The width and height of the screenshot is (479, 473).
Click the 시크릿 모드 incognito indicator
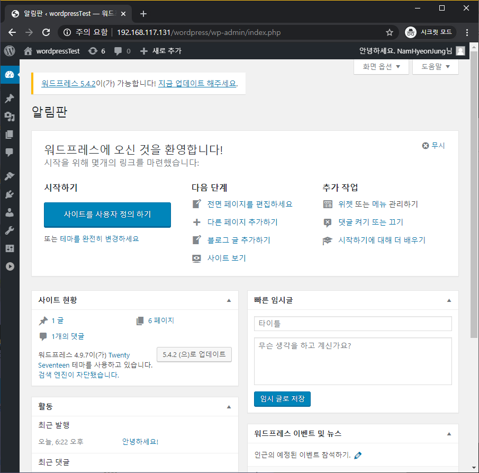(x=430, y=32)
